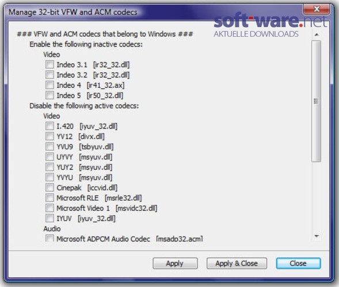The height and width of the screenshot is (287, 339).
Task: Disable the YV12 divx.dll codec
Action: point(49,136)
